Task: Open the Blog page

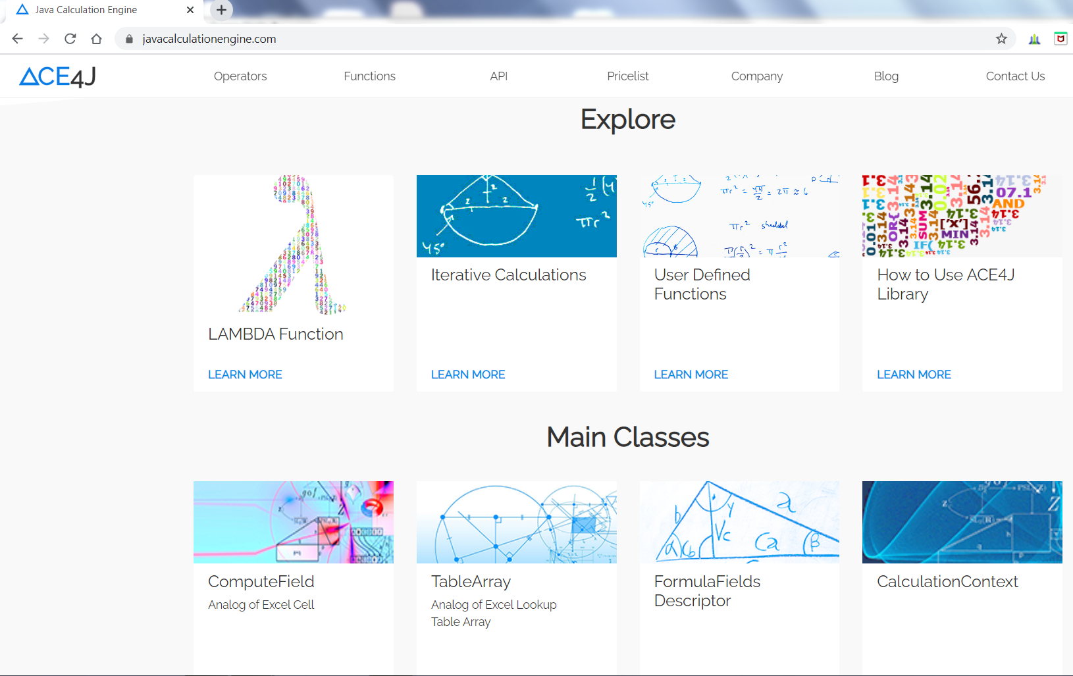Action: click(x=886, y=76)
